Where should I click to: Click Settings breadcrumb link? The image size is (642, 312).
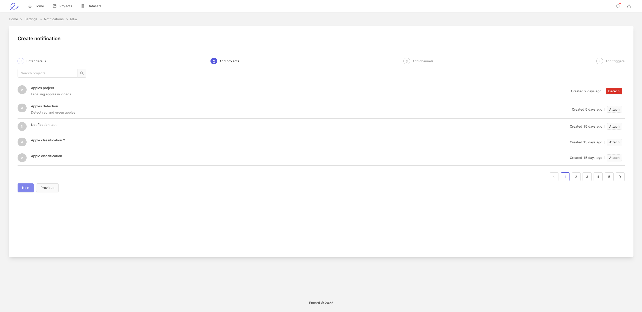pyautogui.click(x=31, y=19)
